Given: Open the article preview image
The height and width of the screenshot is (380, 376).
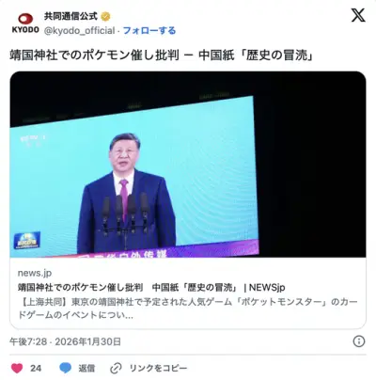Looking at the screenshot, I should click(188, 165).
